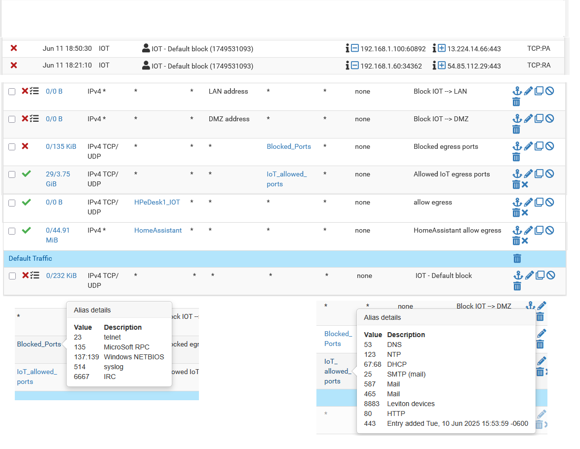This screenshot has width=580, height=449.
Task: Copy the Block IOT --> DMZ rule in main table
Action: point(539,118)
